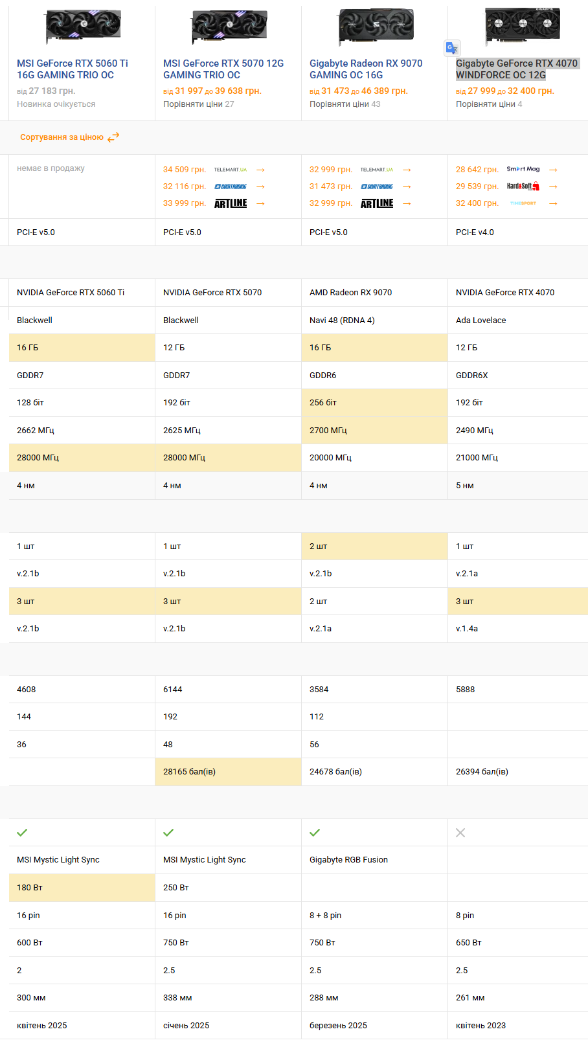The height and width of the screenshot is (1049, 588).
Task: Click the price range 27 999 до 32 400 грн.
Action: coord(505,91)
